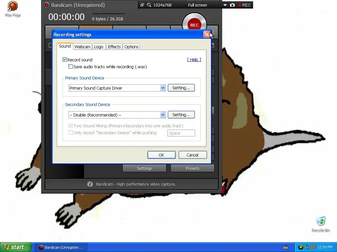Image resolution: width=337 pixels, height=252 pixels.
Task: Click the green circle tray icon
Action: click(300, 247)
